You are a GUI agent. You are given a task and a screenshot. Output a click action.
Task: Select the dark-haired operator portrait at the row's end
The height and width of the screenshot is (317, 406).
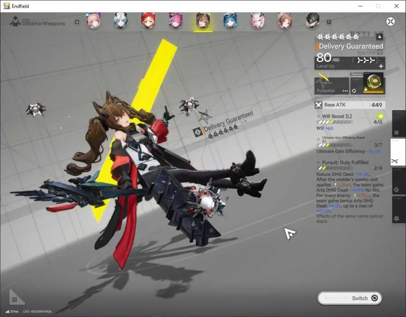(x=312, y=20)
